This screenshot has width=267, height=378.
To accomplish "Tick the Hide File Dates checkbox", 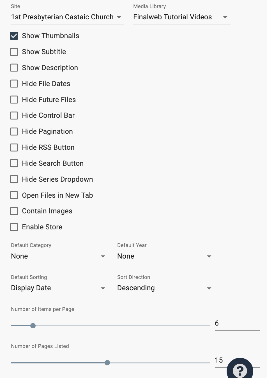I will click(14, 84).
